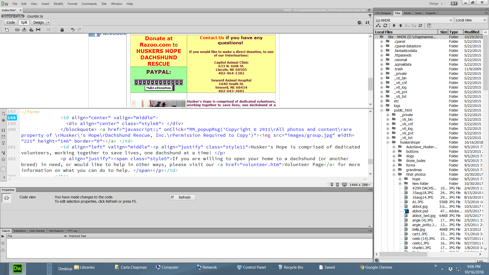This screenshot has height=275, width=489.
Task: Open Design view options dropdown arrow
Action: click(48, 22)
